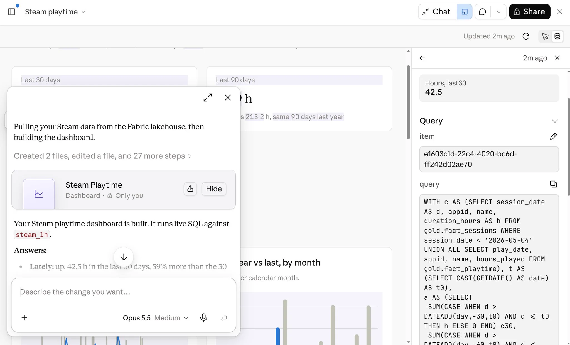Collapse the Query section chevron

tap(555, 121)
